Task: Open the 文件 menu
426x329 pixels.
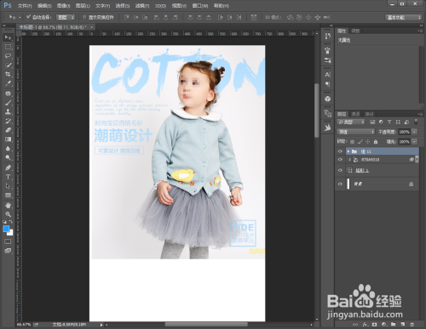Action: tap(25, 6)
